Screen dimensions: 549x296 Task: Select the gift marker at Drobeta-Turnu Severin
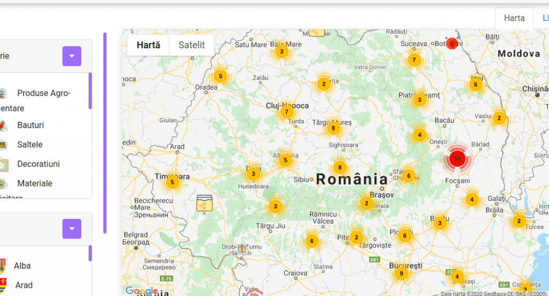(x=242, y=249)
